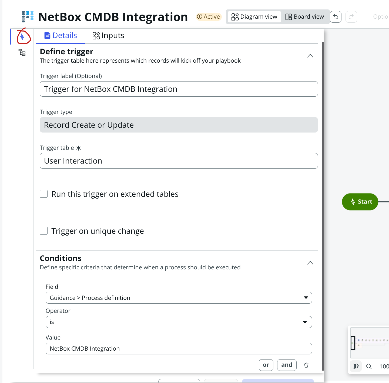Click the zoom out magnifier icon
The image size is (389, 383).
[x=369, y=366]
